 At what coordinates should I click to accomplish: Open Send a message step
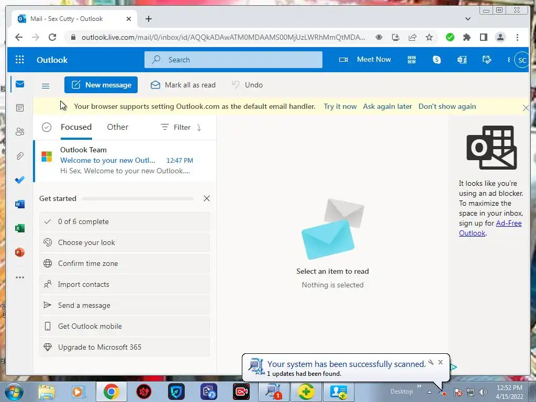click(x=125, y=305)
